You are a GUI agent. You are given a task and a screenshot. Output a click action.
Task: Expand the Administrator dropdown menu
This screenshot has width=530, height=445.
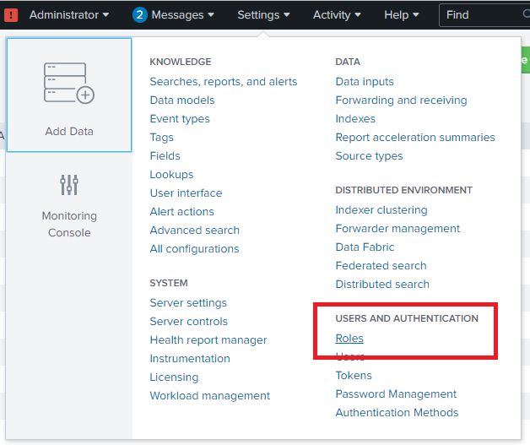pyautogui.click(x=69, y=14)
